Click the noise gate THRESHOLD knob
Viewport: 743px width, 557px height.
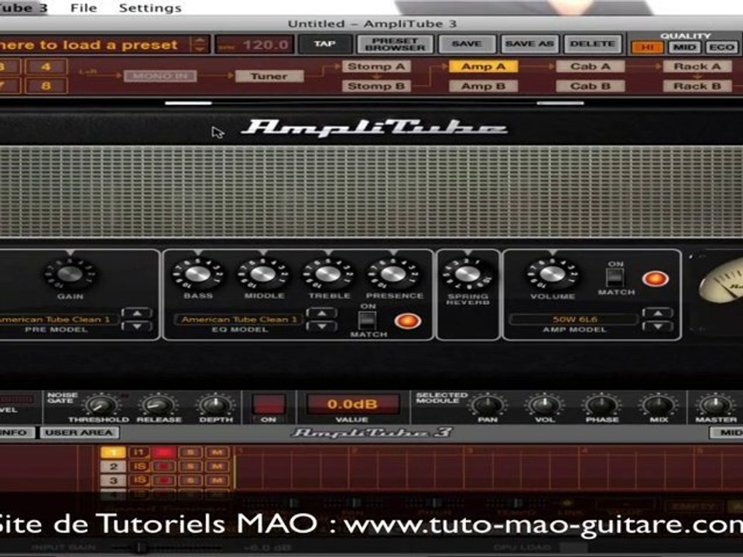[101, 406]
